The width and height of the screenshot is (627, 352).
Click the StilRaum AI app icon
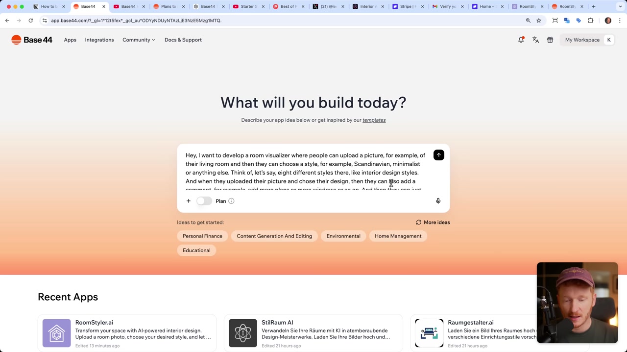[x=243, y=333]
